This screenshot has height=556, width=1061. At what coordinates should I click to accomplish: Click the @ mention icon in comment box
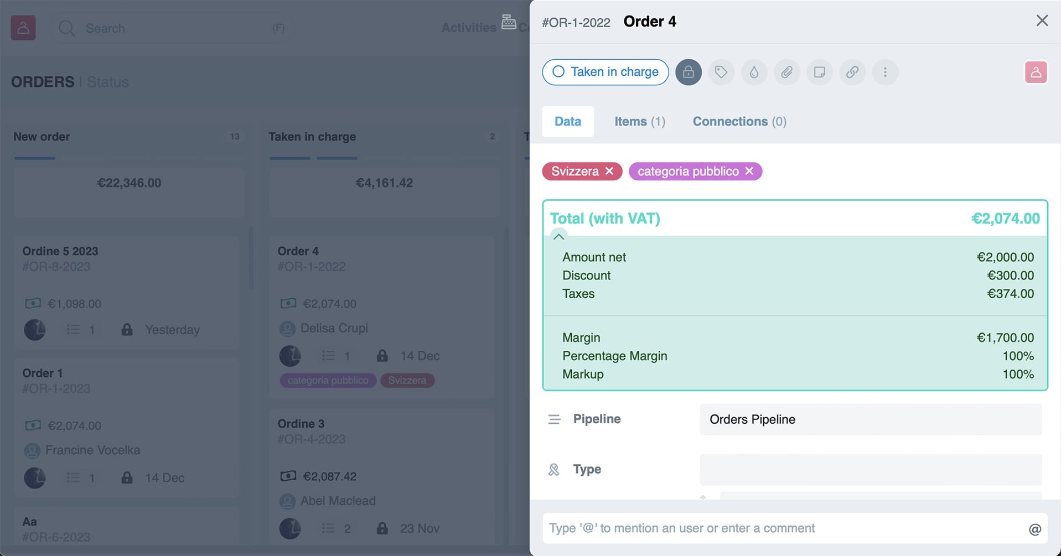1034,529
